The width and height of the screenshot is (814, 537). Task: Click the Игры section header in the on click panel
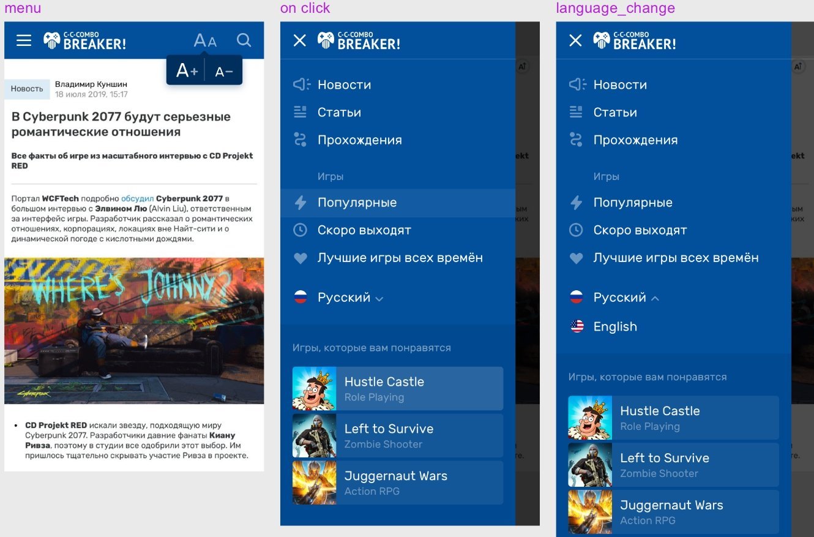[x=330, y=176]
